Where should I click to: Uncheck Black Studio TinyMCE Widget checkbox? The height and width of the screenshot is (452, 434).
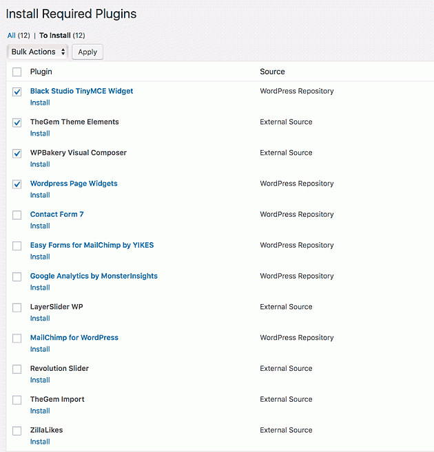[x=17, y=92]
